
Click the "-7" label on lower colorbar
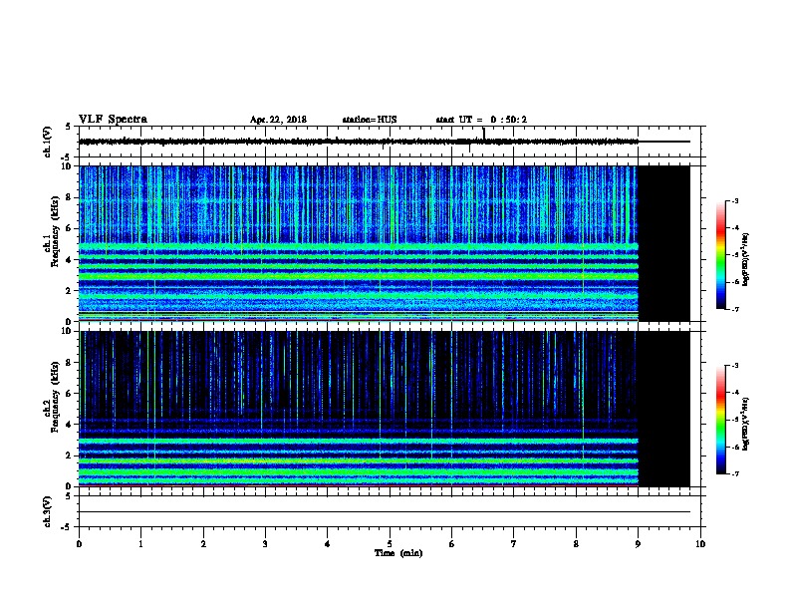734,473
